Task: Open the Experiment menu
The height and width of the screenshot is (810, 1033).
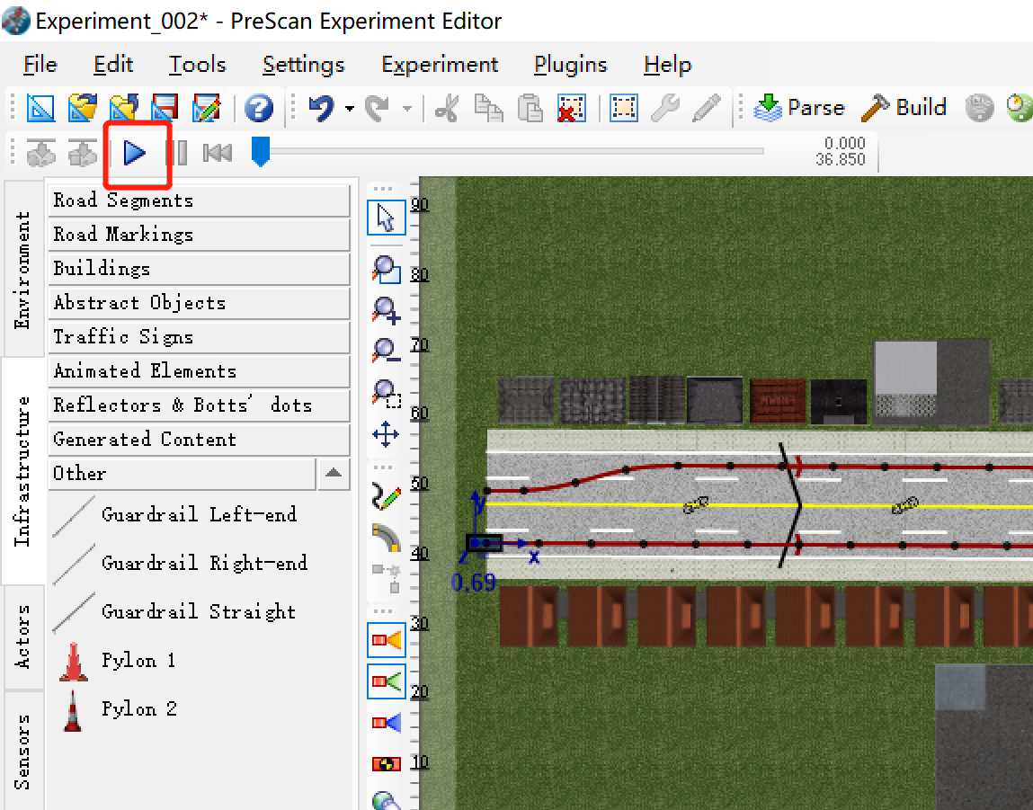Action: [x=440, y=65]
